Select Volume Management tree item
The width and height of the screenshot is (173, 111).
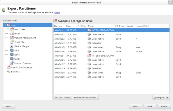[x=25, y=38]
